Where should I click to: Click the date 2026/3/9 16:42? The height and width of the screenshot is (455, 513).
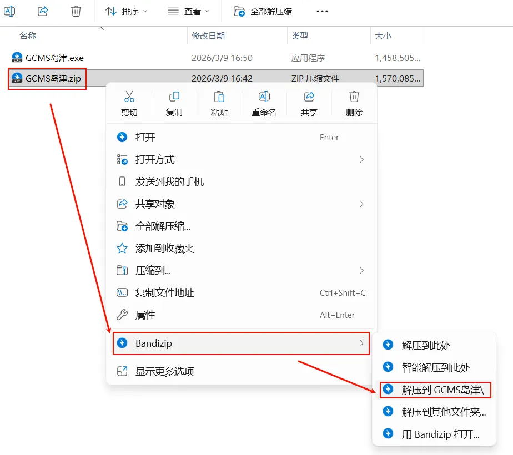[222, 78]
